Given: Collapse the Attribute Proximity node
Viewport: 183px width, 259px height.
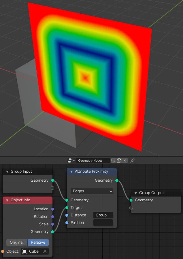Looking at the screenshot, I should pyautogui.click(x=71, y=172).
